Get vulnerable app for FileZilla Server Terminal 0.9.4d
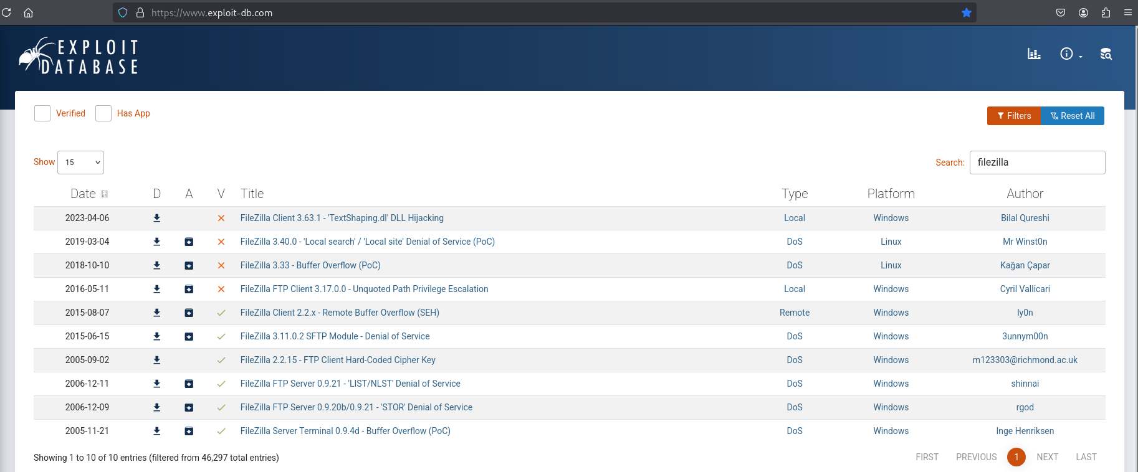The width and height of the screenshot is (1138, 472). 189,431
